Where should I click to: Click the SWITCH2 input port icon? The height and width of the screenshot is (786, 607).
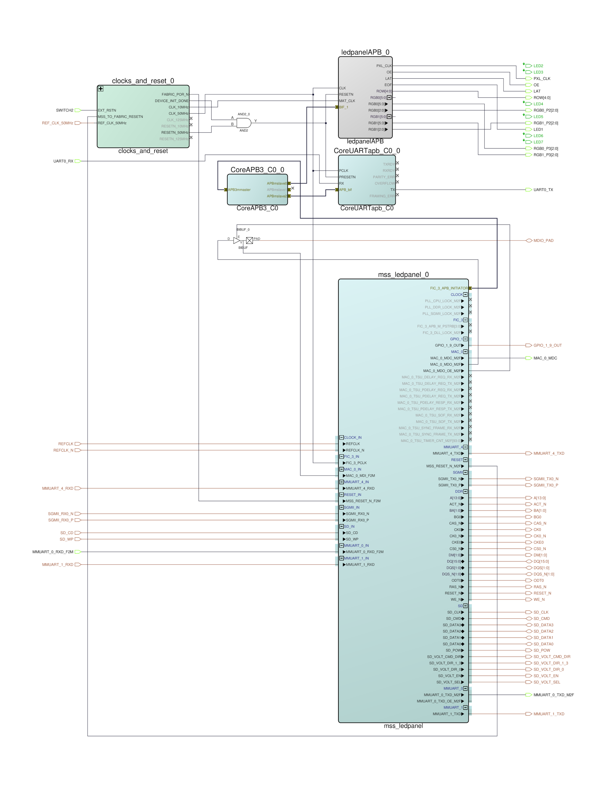pos(78,111)
